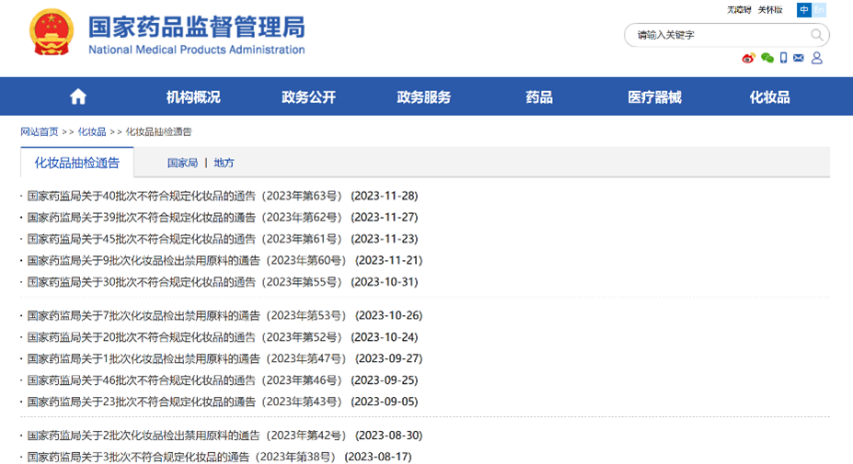Image resolution: width=853 pixels, height=464 pixels.
Task: Click 网站首页 breadcrumb link
Action: [x=40, y=132]
